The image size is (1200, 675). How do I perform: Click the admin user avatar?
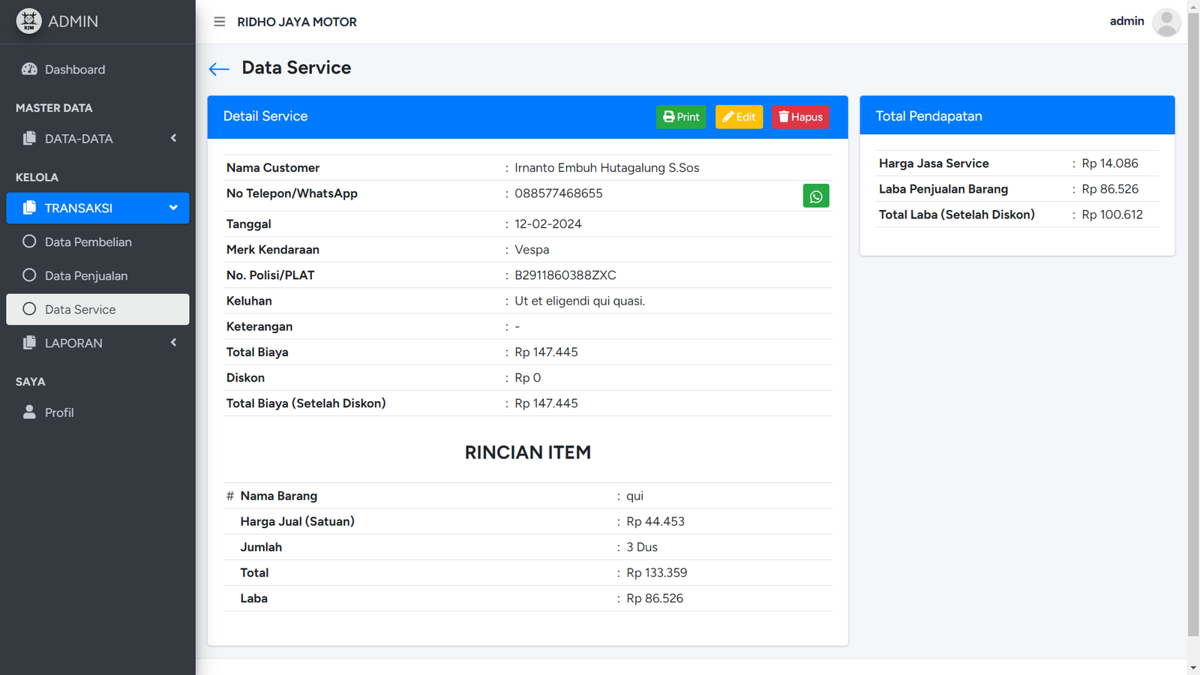point(1165,22)
